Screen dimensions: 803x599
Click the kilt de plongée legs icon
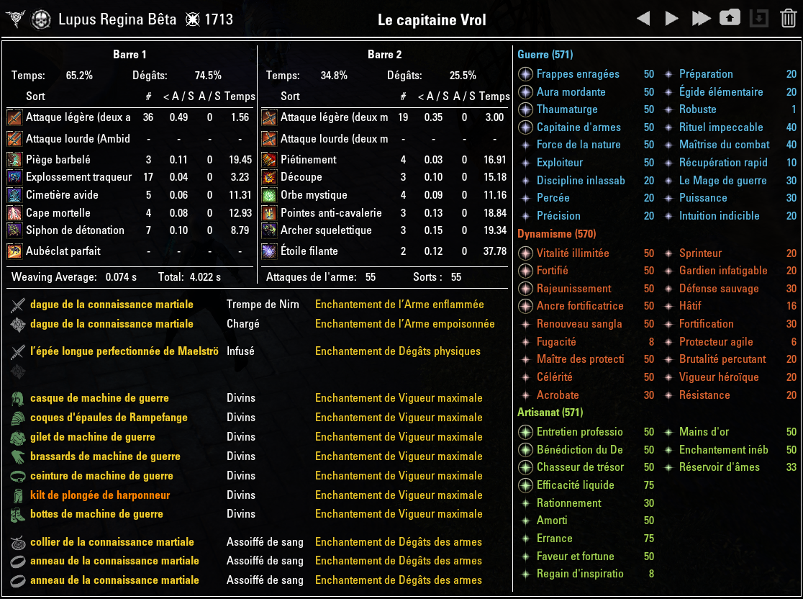[18, 495]
